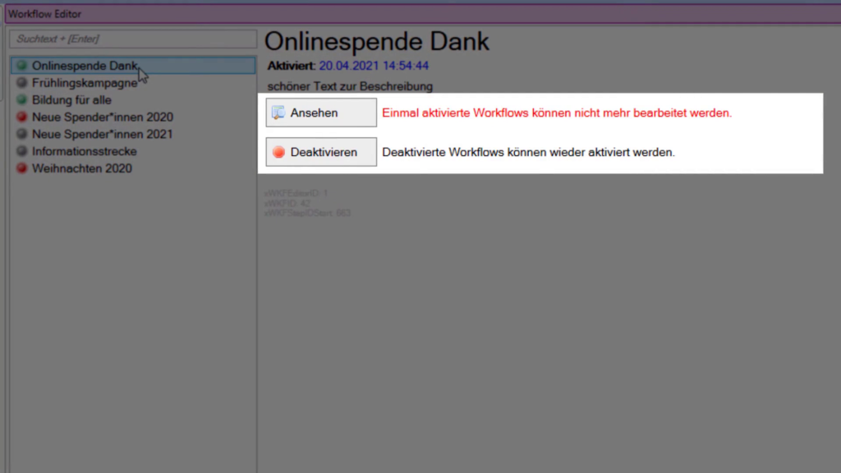Click gray status dot of Frühlingskampagne

point(21,83)
